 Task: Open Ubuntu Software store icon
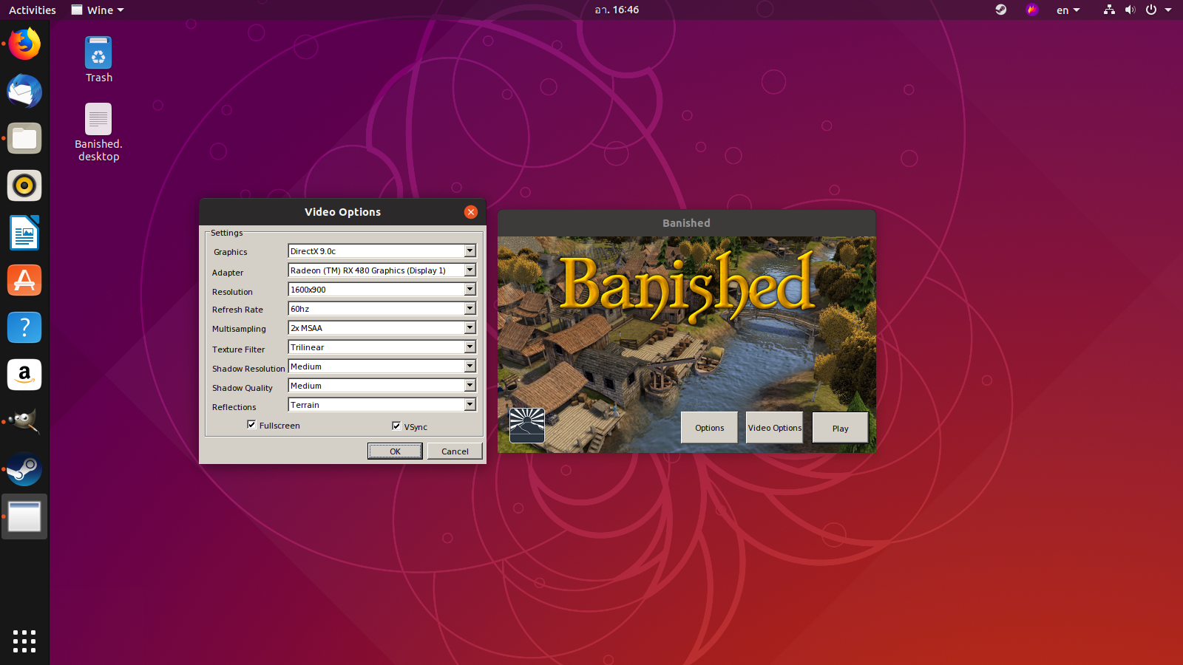pos(24,280)
